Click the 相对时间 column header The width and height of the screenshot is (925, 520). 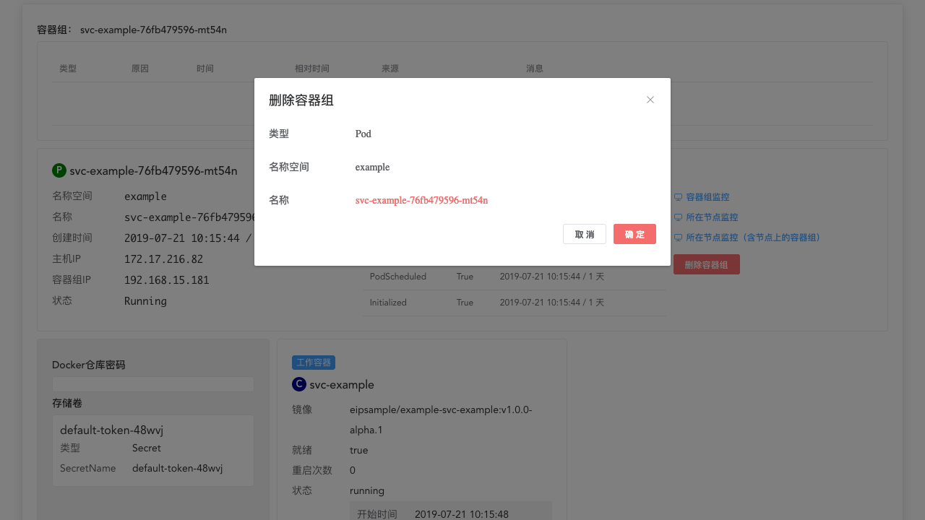click(311, 69)
